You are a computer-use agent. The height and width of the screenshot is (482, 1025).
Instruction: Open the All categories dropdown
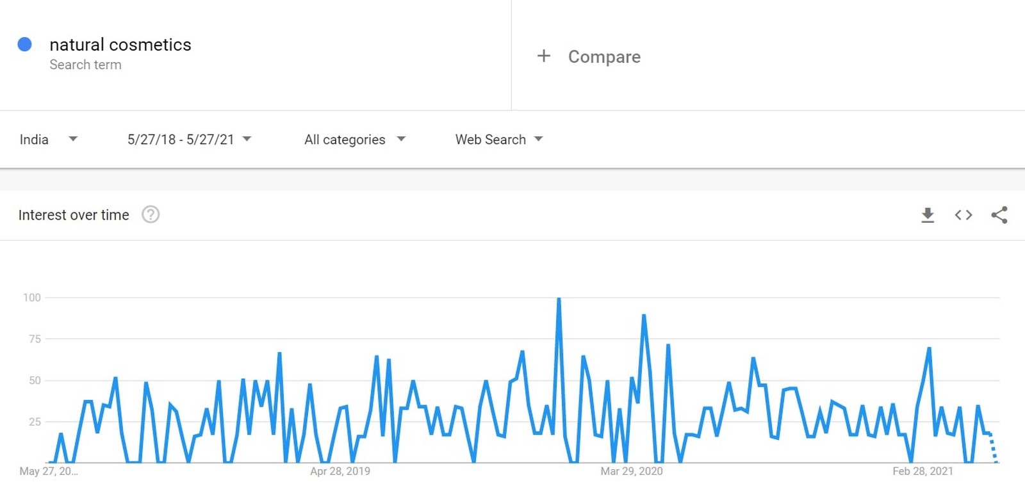pyautogui.click(x=355, y=140)
